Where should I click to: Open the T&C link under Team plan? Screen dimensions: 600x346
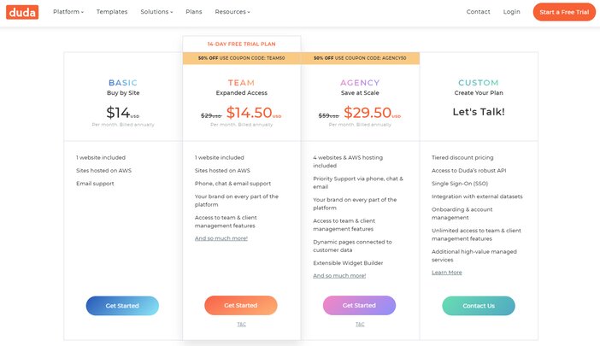click(242, 324)
